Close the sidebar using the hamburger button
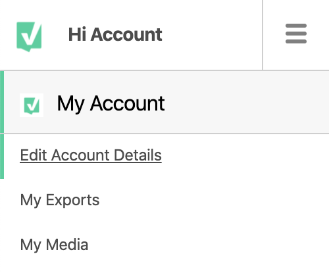This screenshot has width=329, height=275. pos(296,34)
